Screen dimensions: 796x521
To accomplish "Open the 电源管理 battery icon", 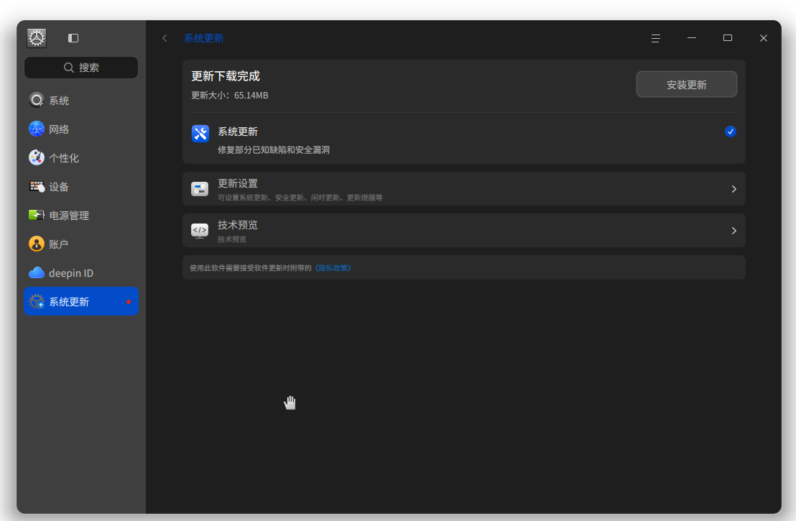I will click(37, 216).
